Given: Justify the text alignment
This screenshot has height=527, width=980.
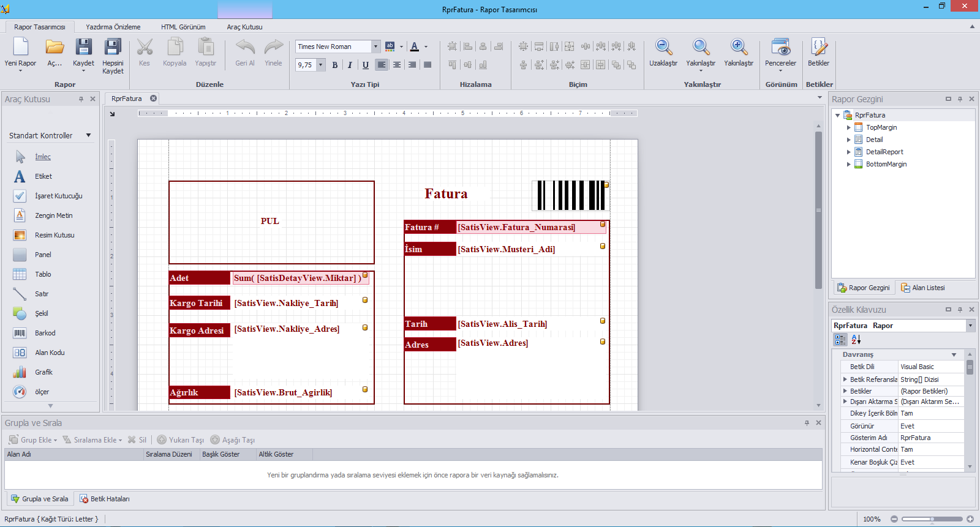Looking at the screenshot, I should 428,65.
